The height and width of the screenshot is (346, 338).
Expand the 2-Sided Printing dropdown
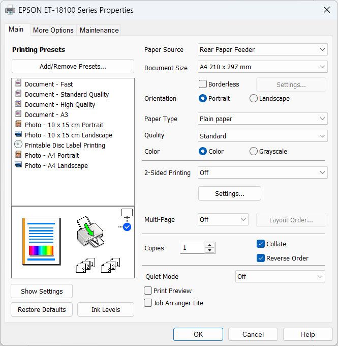pyautogui.click(x=263, y=172)
